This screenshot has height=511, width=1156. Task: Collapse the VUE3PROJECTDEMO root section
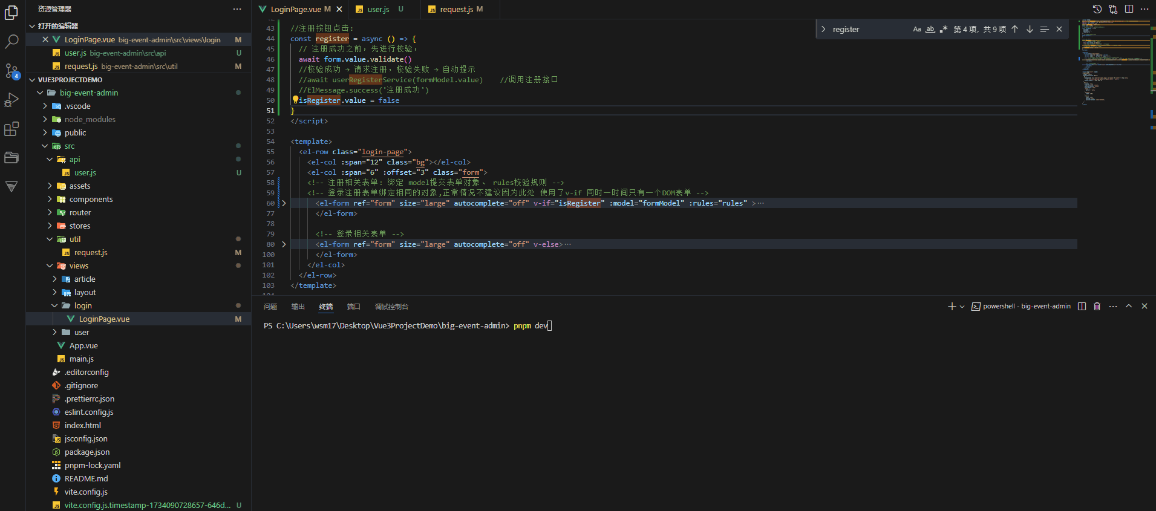pos(32,80)
